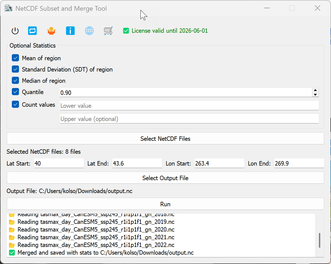The width and height of the screenshot is (331, 264).
Task: Toggle Standard Deviation (SDT) of region checkbox
Action: pyautogui.click(x=15, y=69)
